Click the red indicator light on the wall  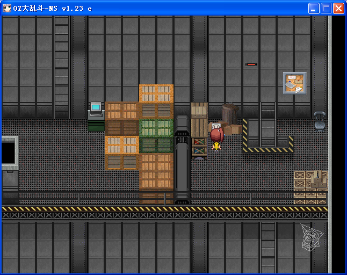pos(251,64)
